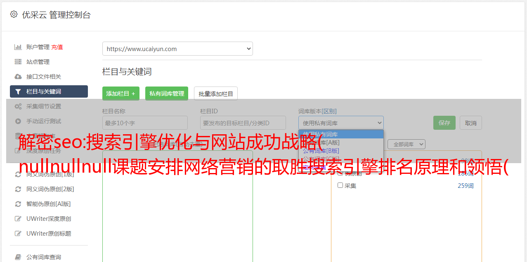Click the book icon for 公有词库查询
Viewport: 527px width, 262px height.
click(18, 257)
